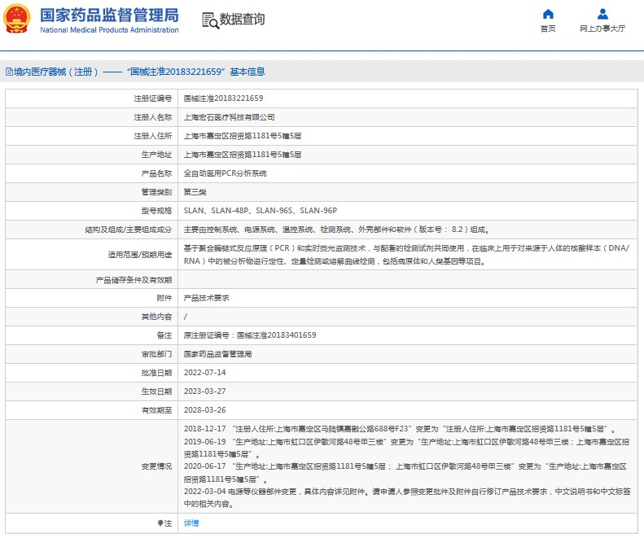
Task: Click the 首页 house icon
Action: pyautogui.click(x=548, y=14)
